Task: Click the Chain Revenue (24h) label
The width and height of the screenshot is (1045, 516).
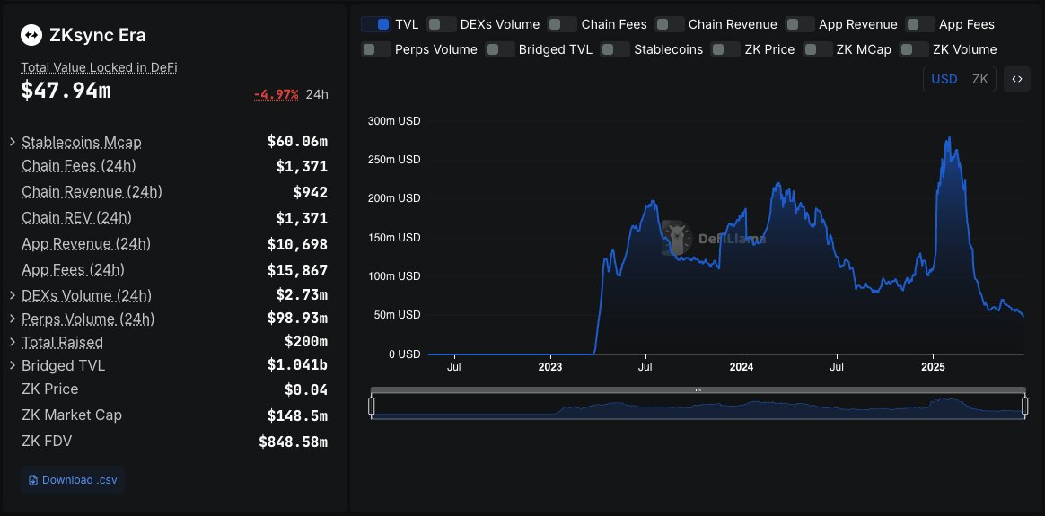Action: point(92,192)
